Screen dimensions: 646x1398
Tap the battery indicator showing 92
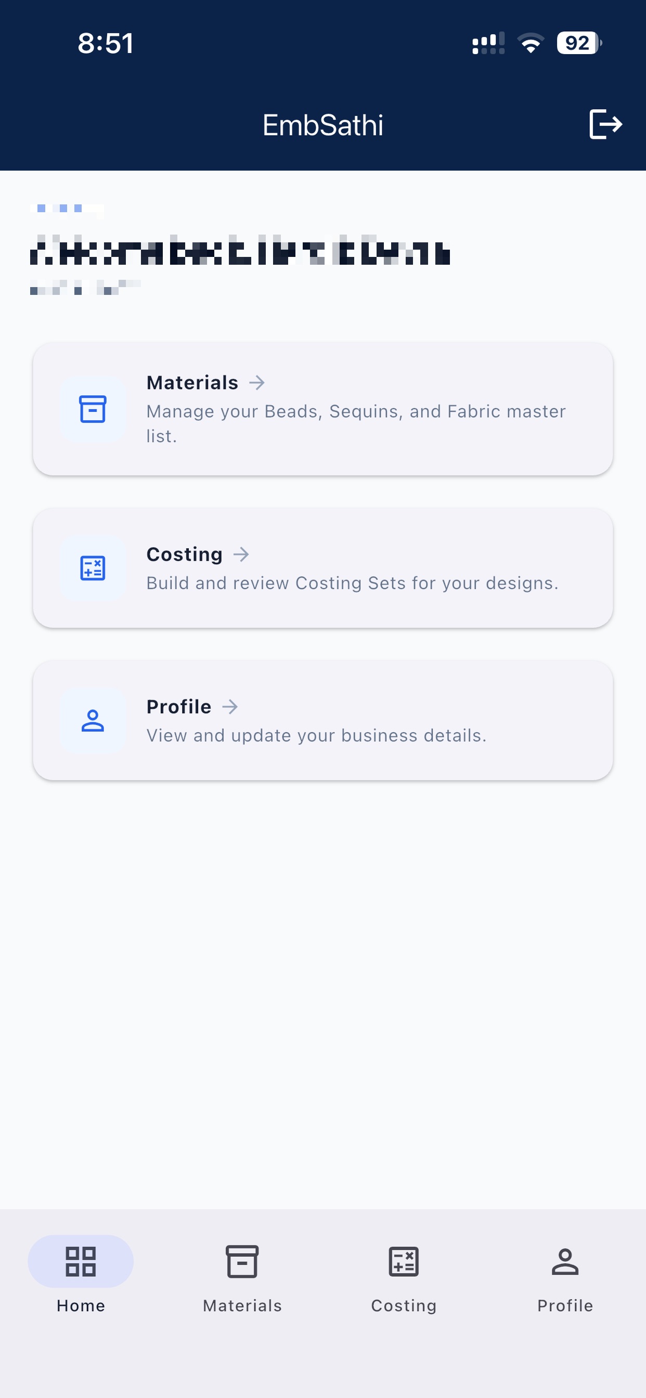[579, 43]
